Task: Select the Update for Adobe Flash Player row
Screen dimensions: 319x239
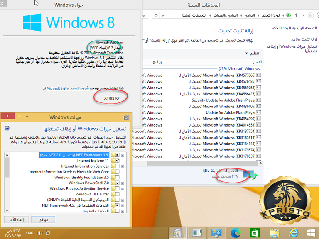Action: coord(233,112)
